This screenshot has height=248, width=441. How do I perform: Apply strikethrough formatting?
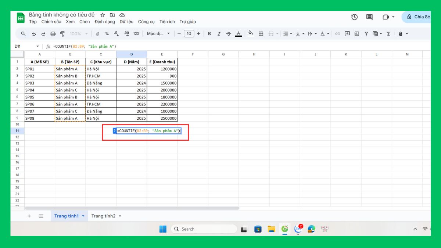pyautogui.click(x=229, y=33)
